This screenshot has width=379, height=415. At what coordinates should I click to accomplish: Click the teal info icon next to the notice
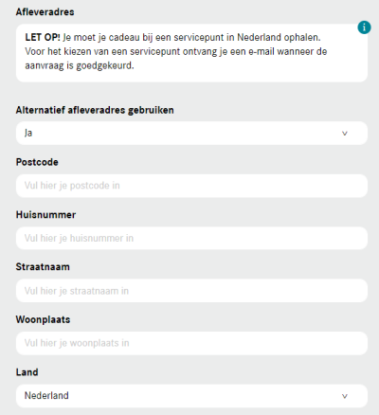pyautogui.click(x=364, y=27)
